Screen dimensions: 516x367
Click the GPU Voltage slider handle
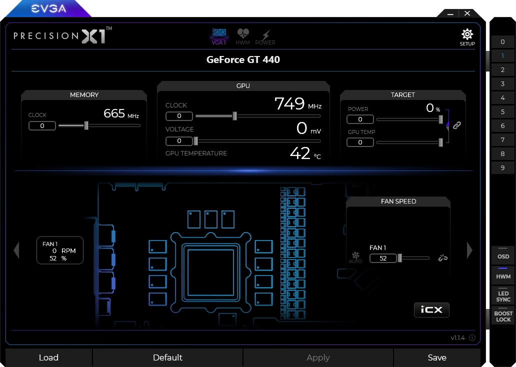[196, 141]
